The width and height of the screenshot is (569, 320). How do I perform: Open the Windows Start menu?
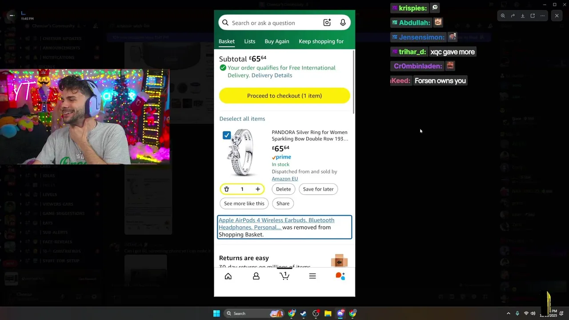216,313
